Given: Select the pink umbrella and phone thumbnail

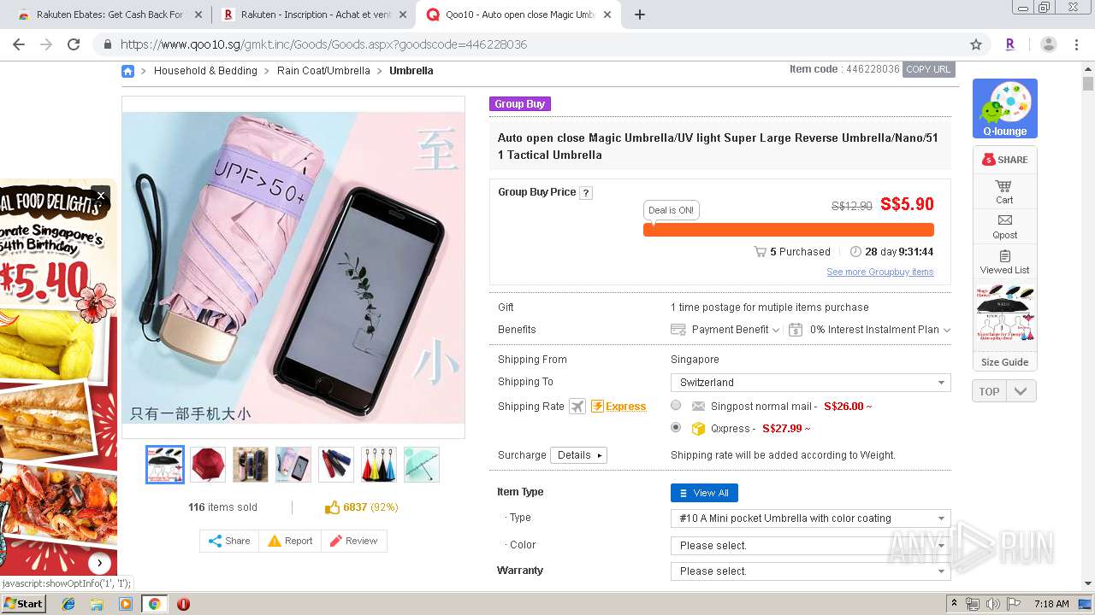Looking at the screenshot, I should click(293, 465).
